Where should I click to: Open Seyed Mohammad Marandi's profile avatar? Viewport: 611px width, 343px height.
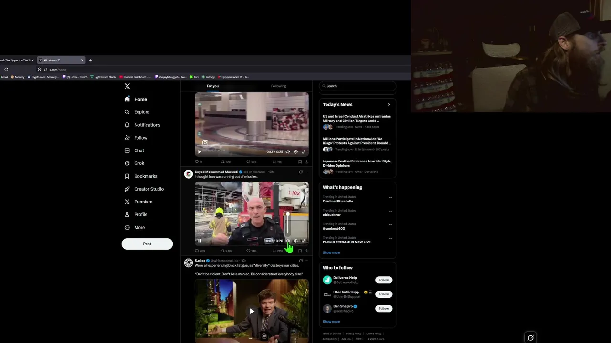189,174
